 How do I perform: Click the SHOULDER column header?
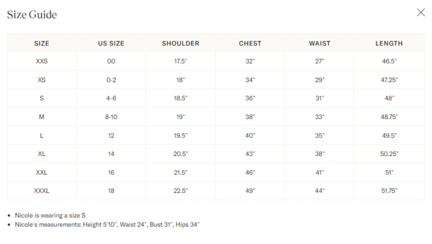(x=180, y=44)
